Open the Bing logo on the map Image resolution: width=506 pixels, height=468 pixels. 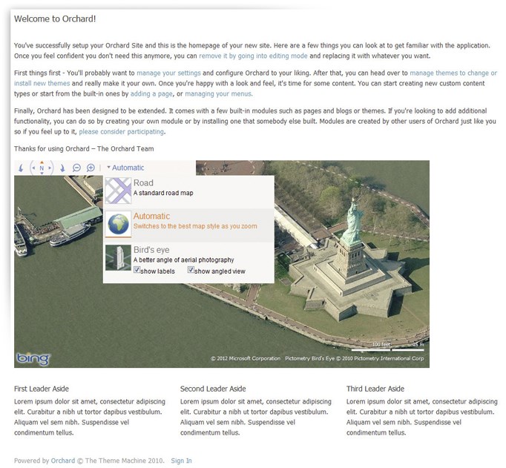[x=33, y=359]
